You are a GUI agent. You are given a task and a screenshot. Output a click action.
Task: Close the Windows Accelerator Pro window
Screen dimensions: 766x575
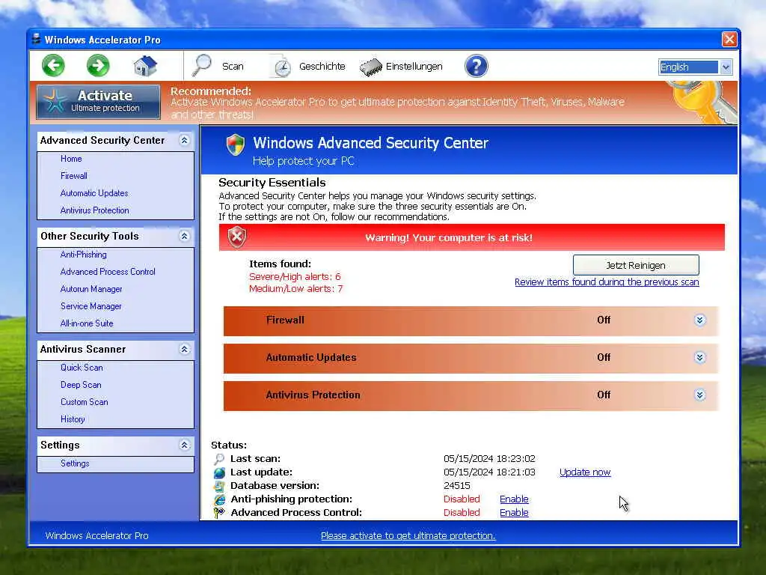(729, 39)
